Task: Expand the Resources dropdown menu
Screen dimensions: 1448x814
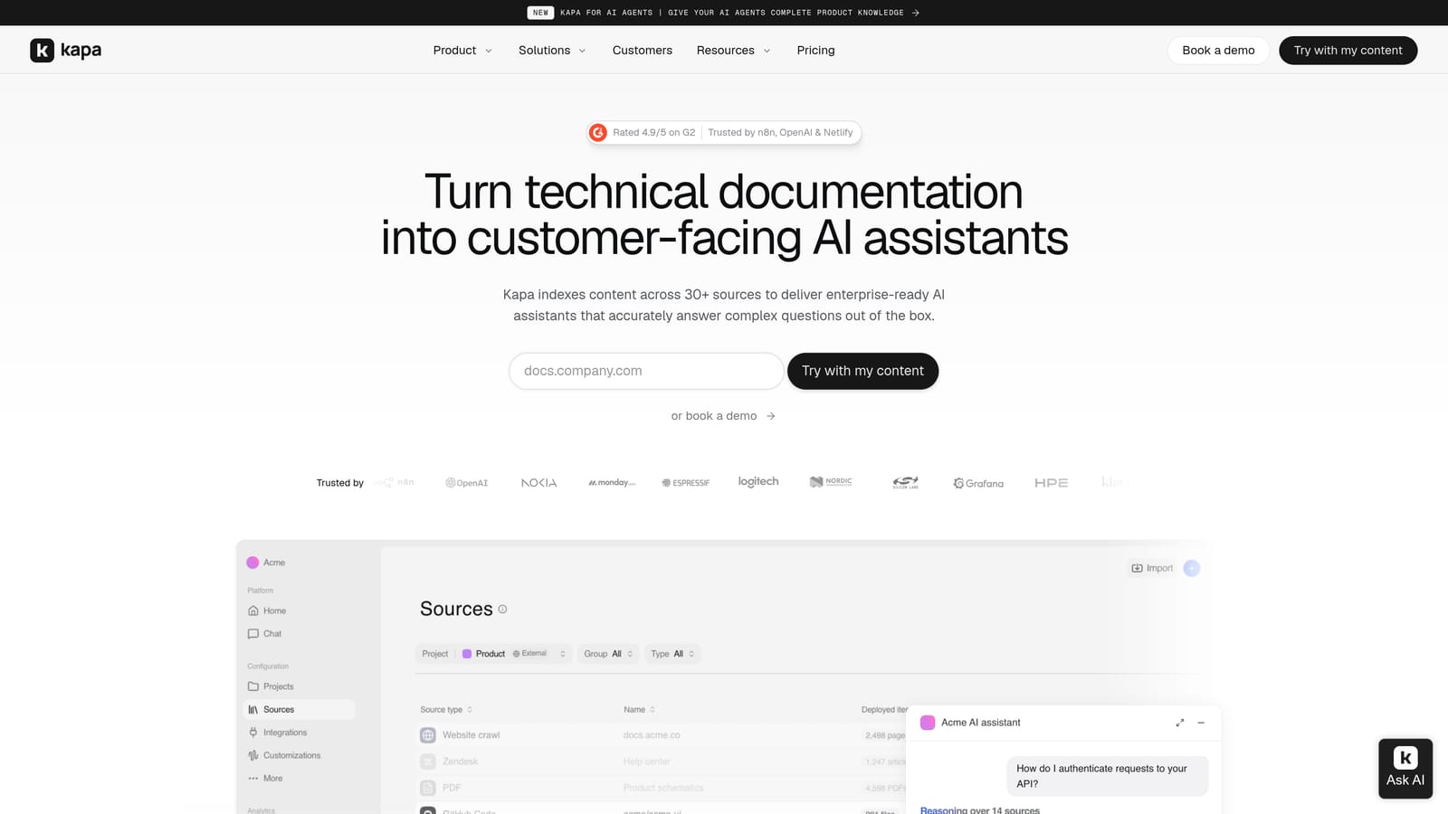Action: coord(734,50)
